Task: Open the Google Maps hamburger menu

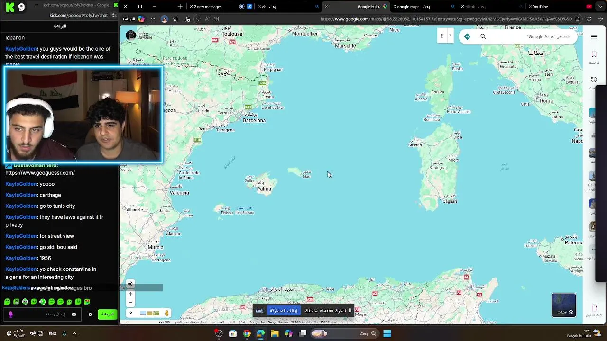Action: (x=594, y=37)
